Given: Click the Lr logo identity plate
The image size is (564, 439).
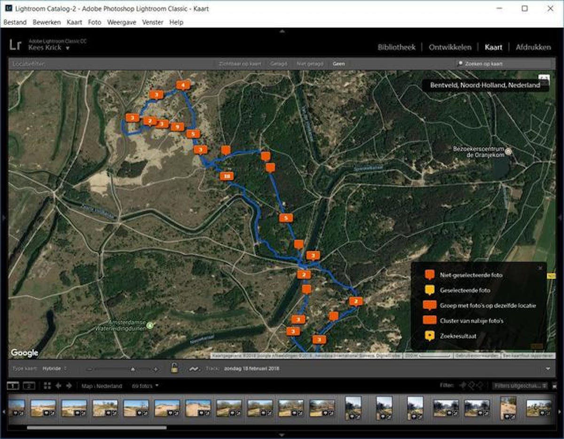Looking at the screenshot, I should 16,45.
